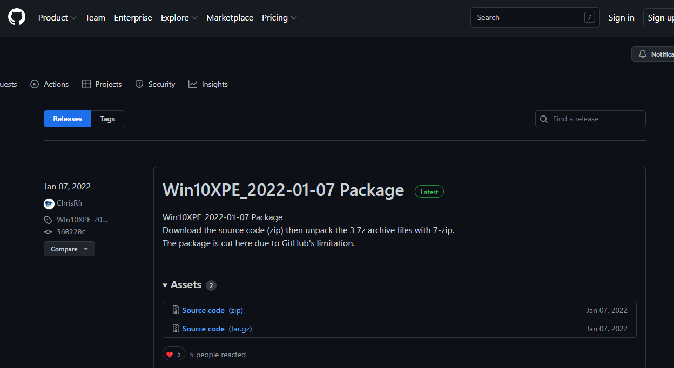
Task: Click the Latest badge
Action: coord(429,192)
